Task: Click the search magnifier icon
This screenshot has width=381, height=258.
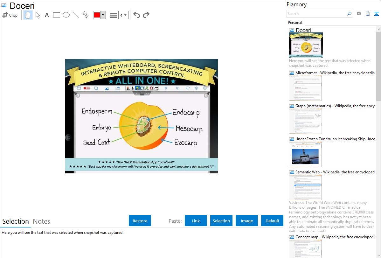Action: (350, 14)
